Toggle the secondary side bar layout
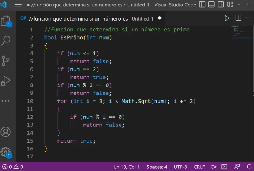 coord(221,4)
